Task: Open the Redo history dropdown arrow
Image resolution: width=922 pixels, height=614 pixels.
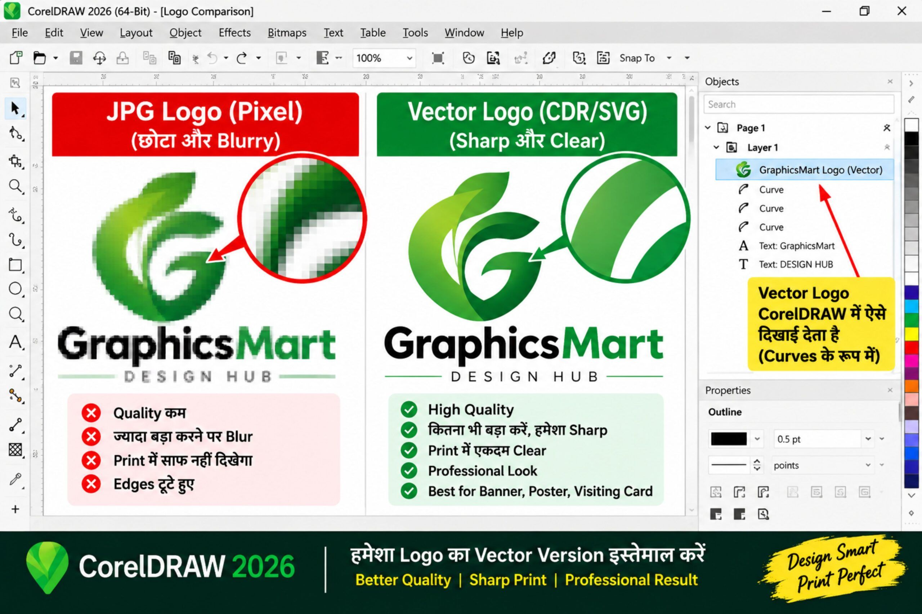Action: click(259, 58)
